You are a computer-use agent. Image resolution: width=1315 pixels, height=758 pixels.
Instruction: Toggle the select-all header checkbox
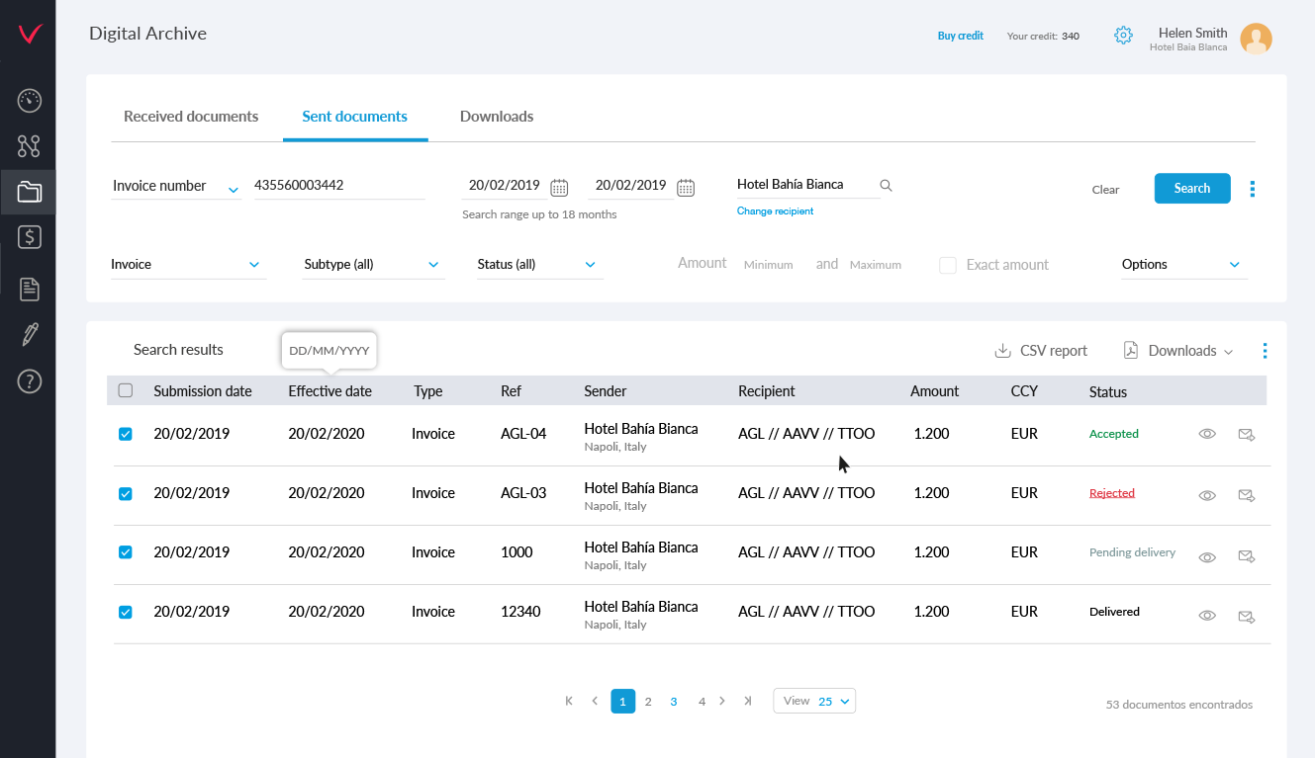coord(126,390)
